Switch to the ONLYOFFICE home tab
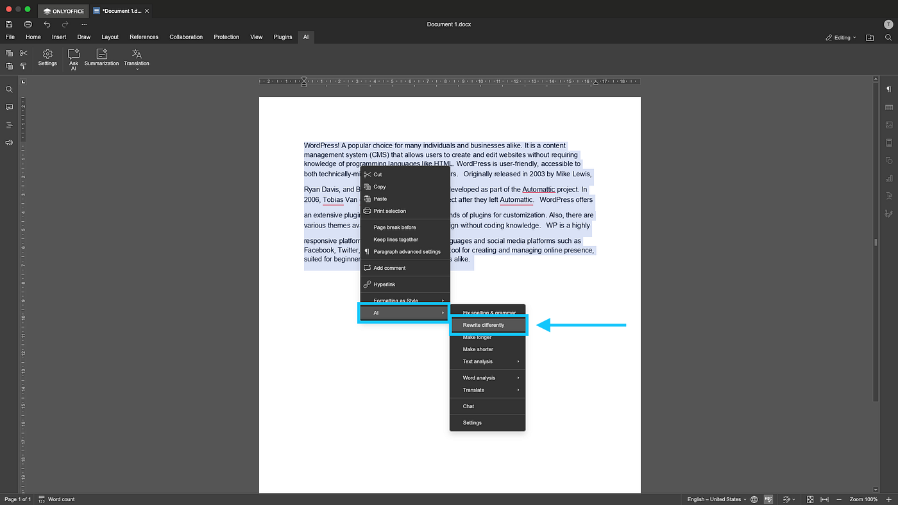Screen dimensions: 898x505 (x=64, y=11)
